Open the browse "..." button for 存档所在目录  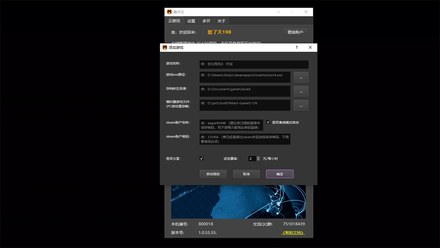[301, 91]
